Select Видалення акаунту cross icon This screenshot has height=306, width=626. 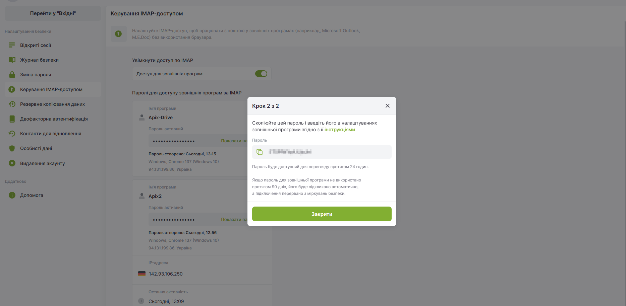(x=12, y=163)
